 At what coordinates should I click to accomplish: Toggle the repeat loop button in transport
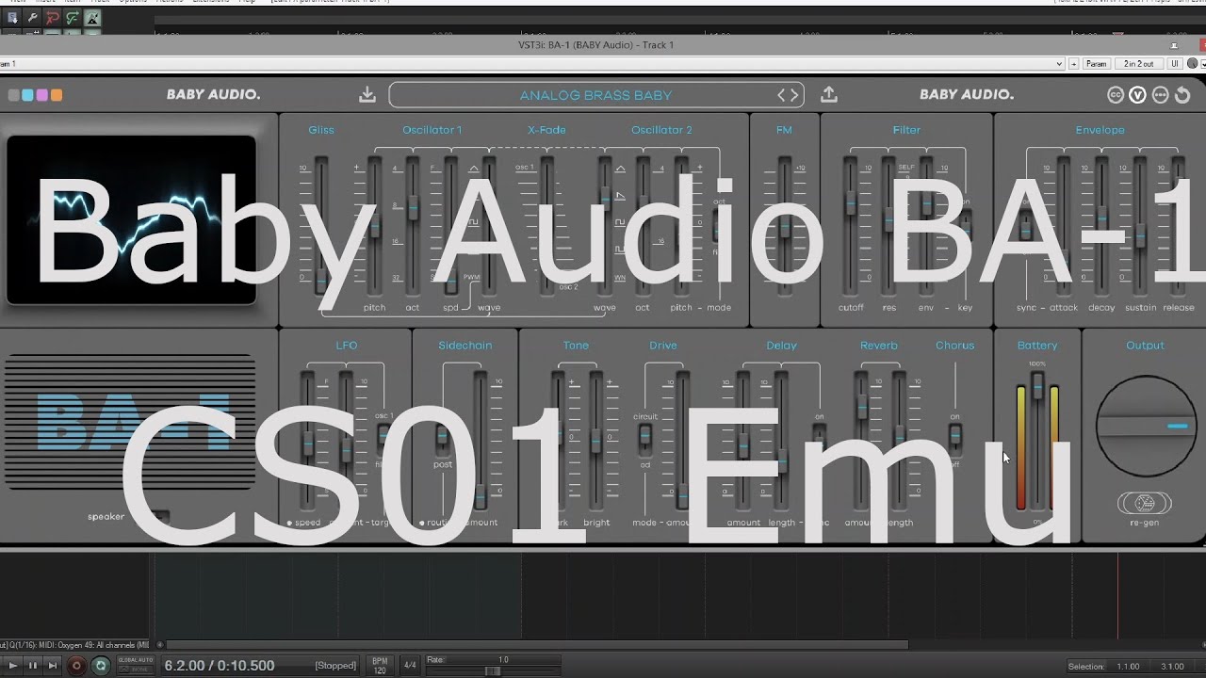(101, 666)
